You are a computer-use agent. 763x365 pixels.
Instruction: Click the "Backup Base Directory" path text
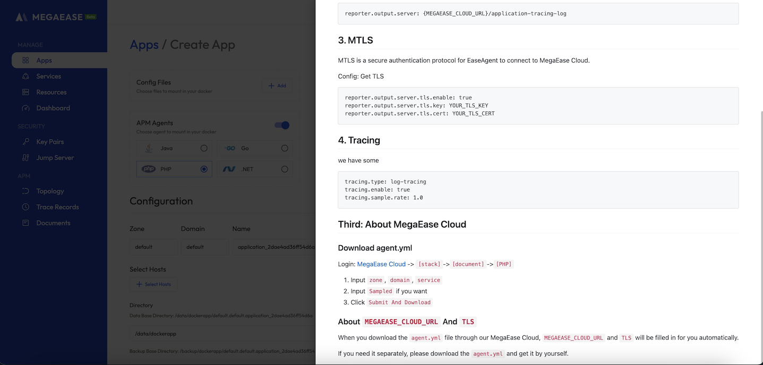point(222,351)
